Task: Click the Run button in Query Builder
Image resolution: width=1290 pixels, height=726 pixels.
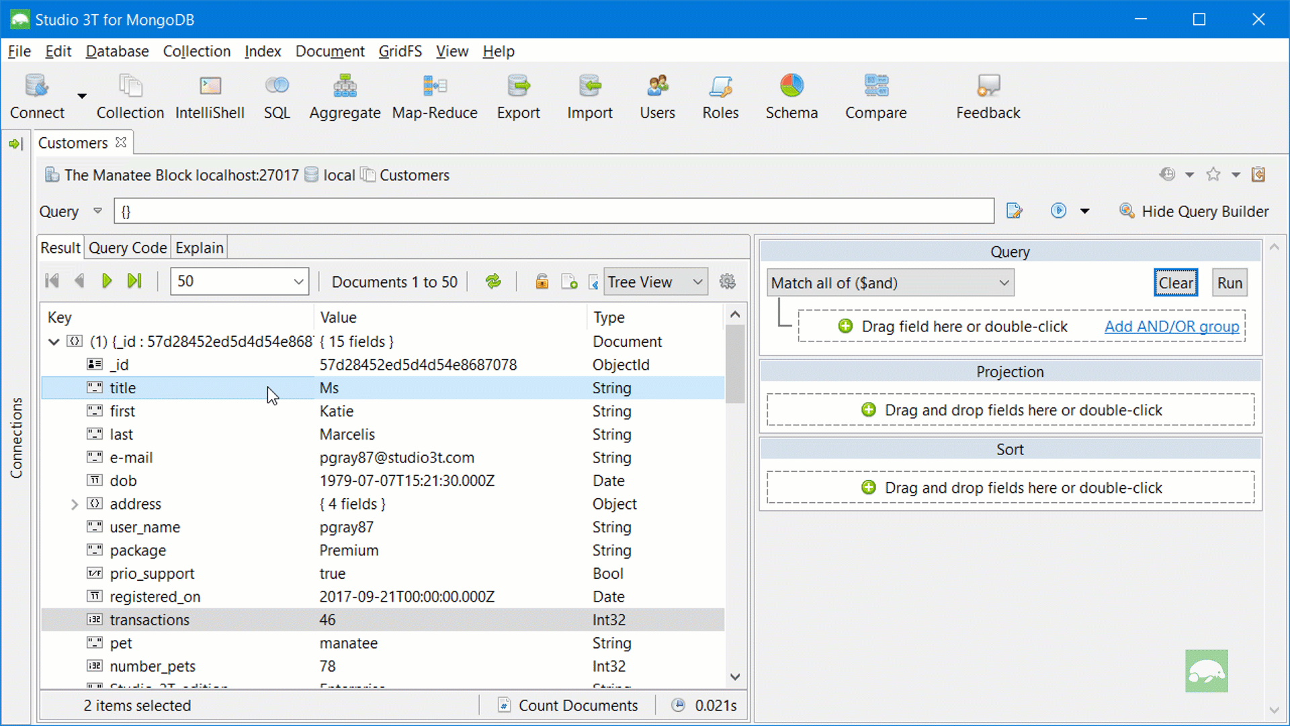Action: point(1230,283)
